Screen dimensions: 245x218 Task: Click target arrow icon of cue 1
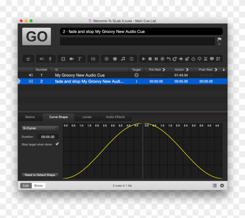pyautogui.click(x=136, y=75)
